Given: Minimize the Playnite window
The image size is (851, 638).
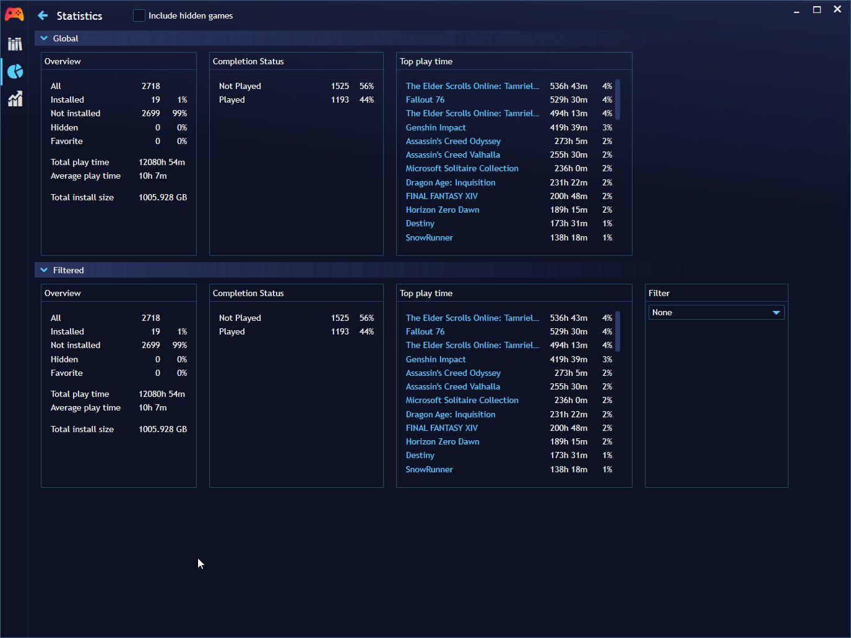Looking at the screenshot, I should pos(797,10).
